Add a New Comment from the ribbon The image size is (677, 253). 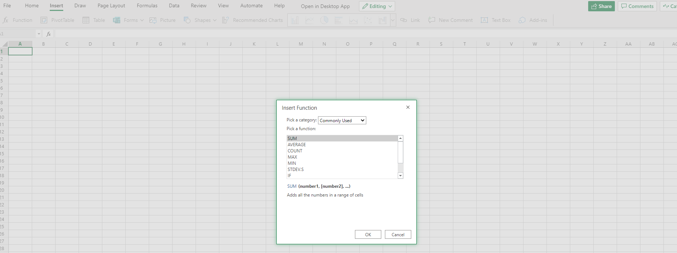[432, 20]
